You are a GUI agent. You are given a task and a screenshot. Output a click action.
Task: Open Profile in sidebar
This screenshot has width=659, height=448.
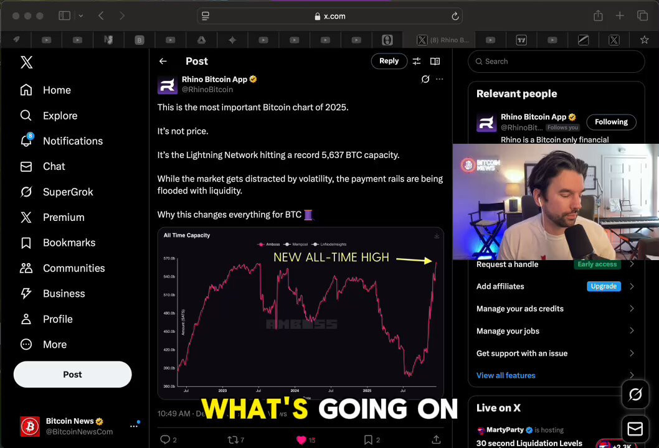click(47, 319)
